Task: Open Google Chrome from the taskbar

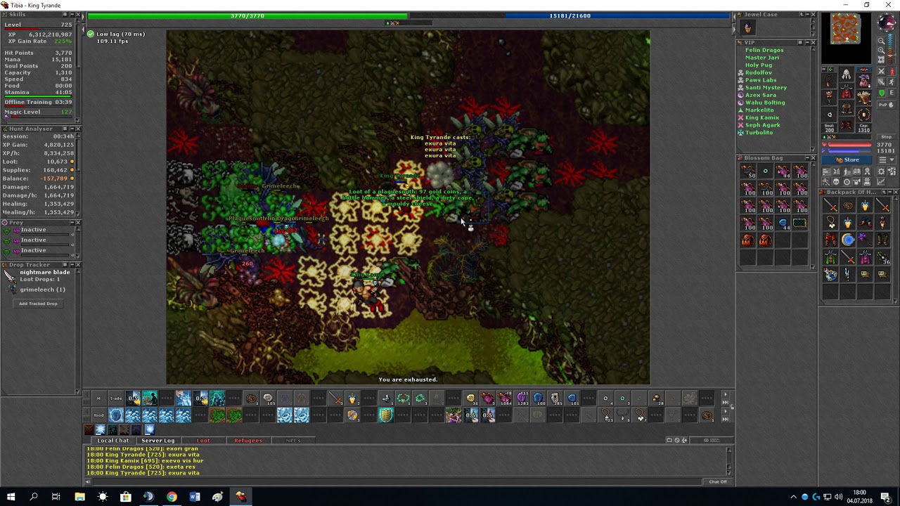Action: (x=172, y=497)
